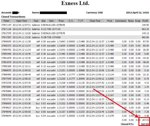Select ticket number 37871147

tap(6, 25)
